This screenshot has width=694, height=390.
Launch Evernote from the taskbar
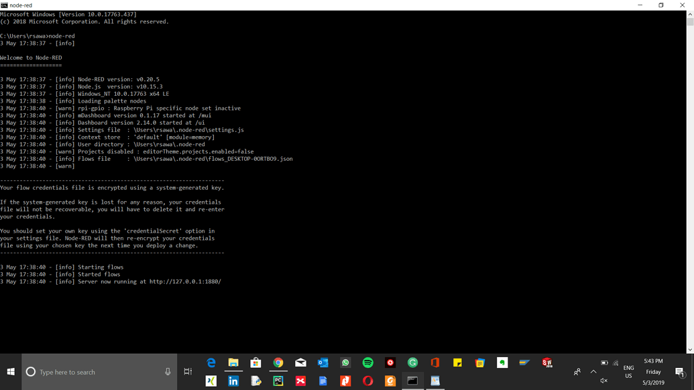[502, 363]
